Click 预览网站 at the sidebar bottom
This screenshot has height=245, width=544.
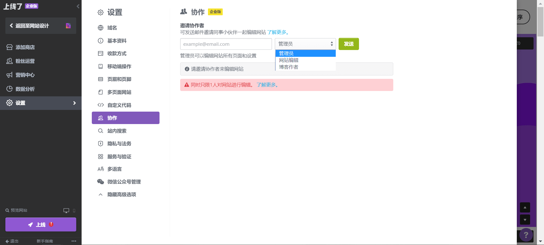click(x=16, y=210)
